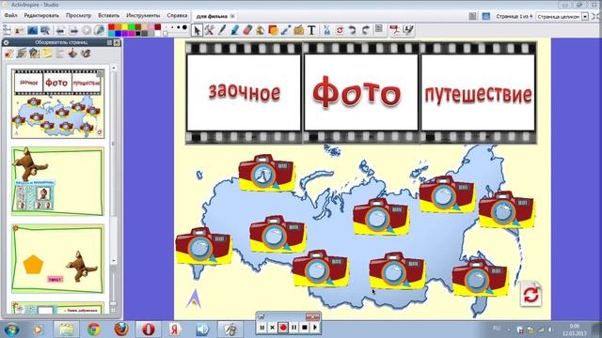The width and height of the screenshot is (602, 338).
Task: Select the Eraser tool
Action: pyautogui.click(x=247, y=30)
